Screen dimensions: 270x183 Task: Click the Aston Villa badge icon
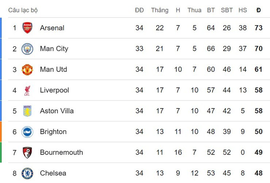(x=27, y=111)
